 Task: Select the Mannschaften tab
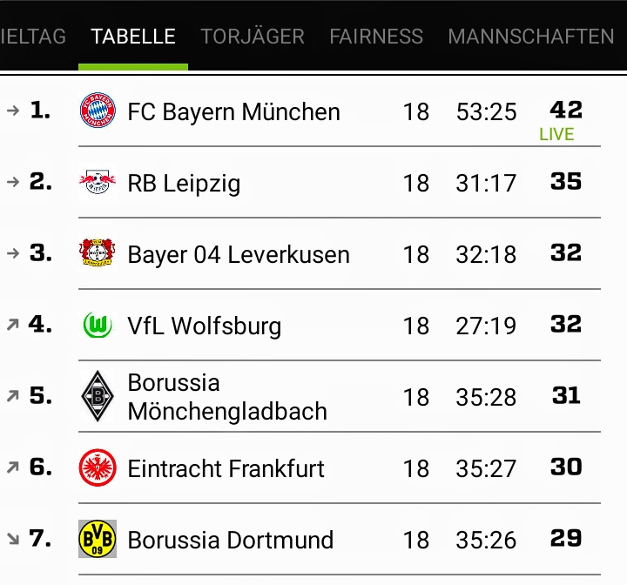531,37
